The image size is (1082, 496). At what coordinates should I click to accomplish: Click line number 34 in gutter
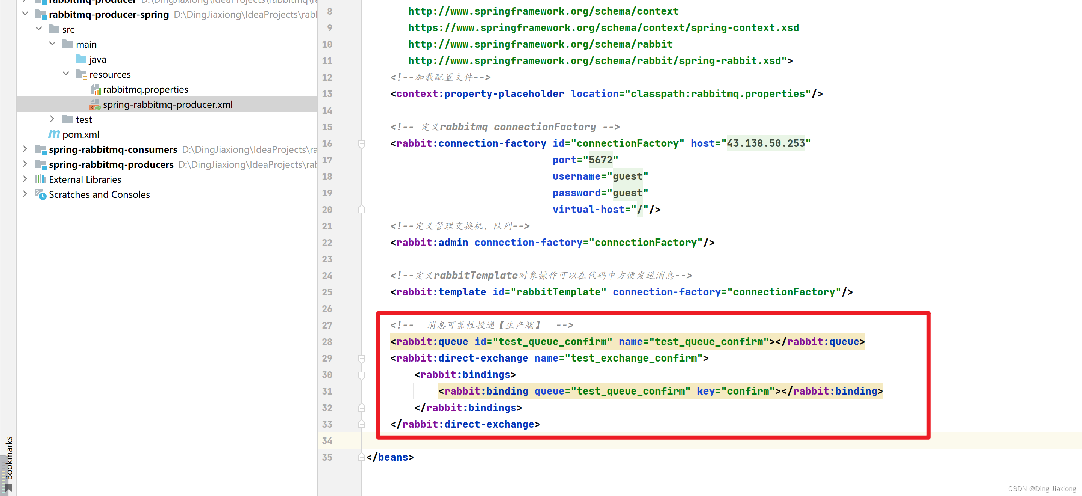[x=327, y=440]
